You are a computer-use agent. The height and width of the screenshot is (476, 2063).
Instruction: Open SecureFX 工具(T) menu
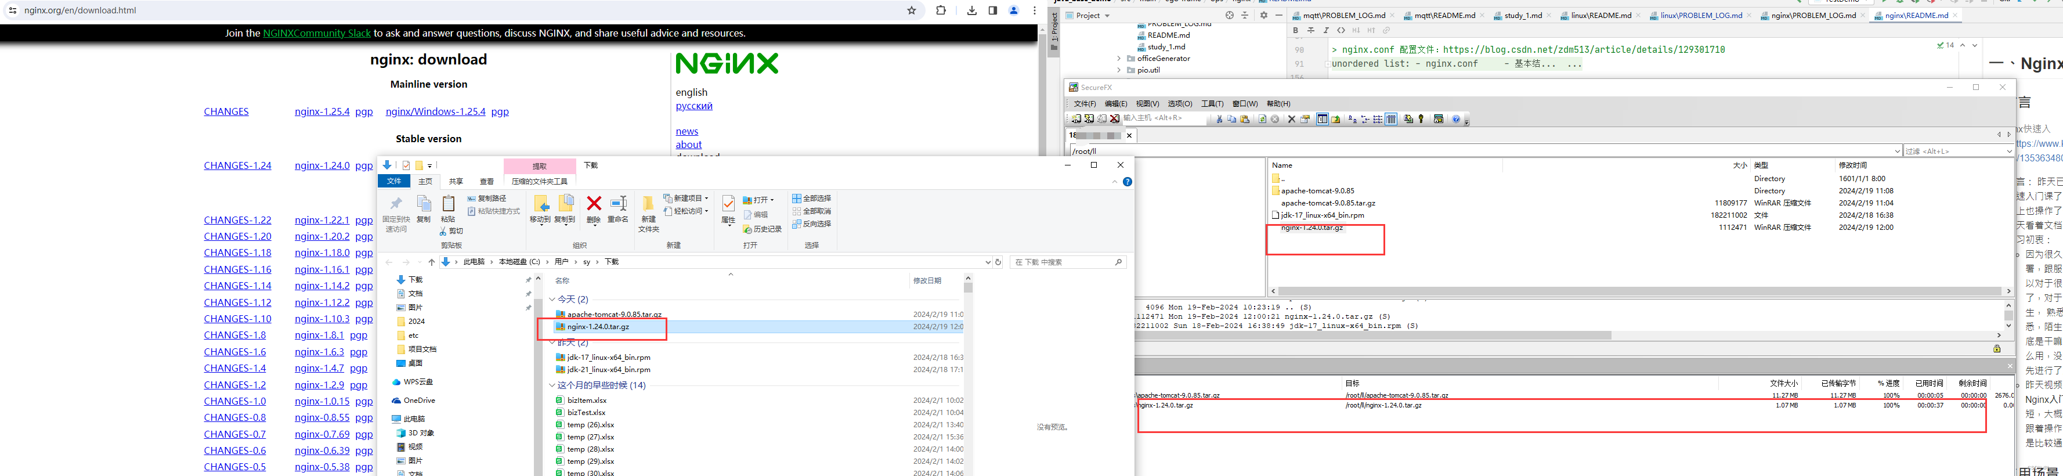[1212, 103]
